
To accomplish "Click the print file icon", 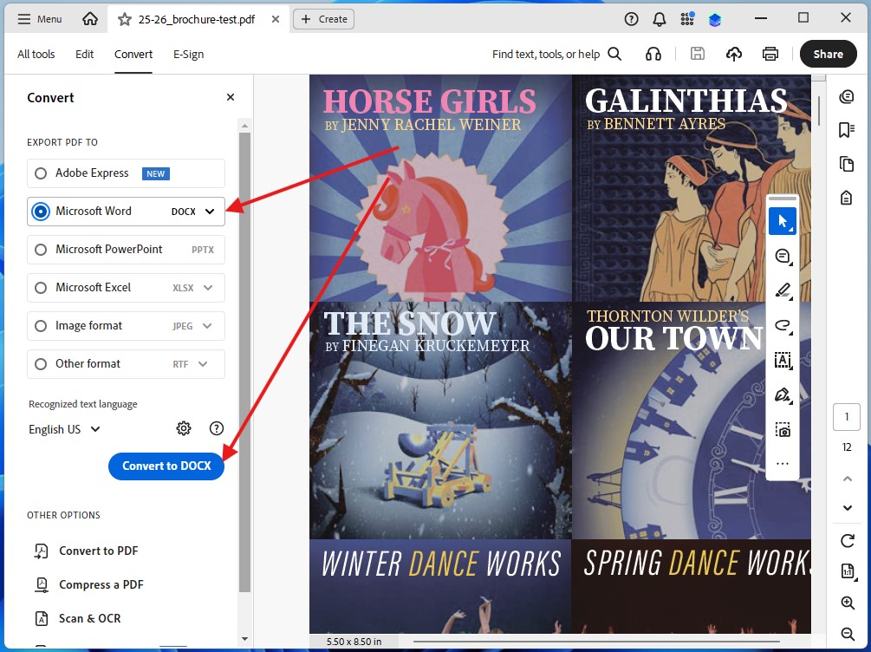I will 770,54.
